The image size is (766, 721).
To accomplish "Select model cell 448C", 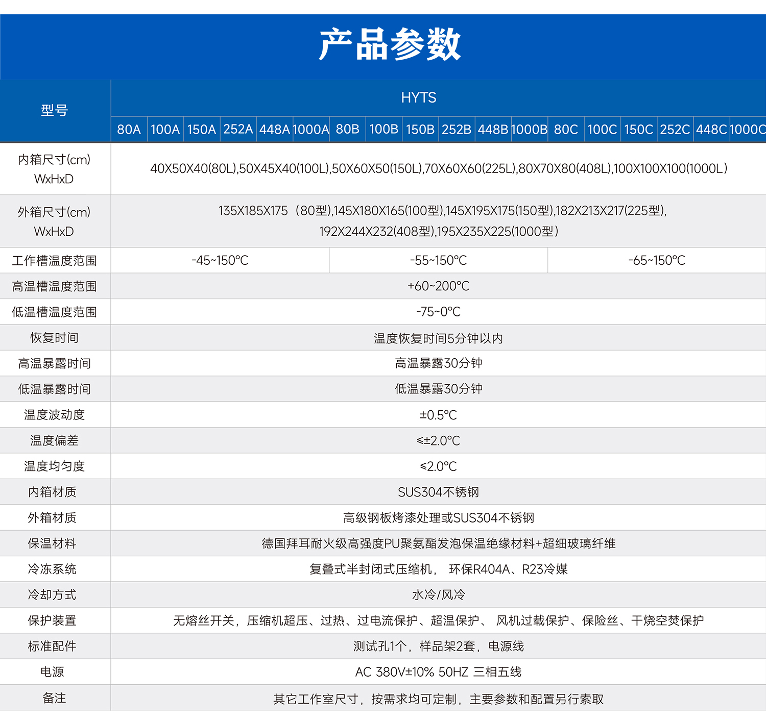I will pos(711,129).
